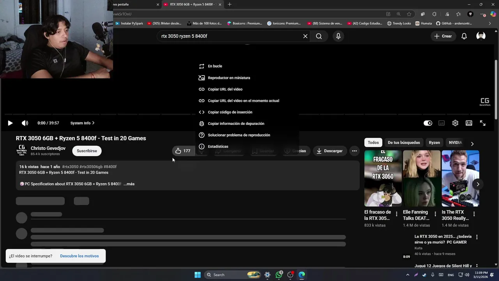Open options for El fracaso de la RTX 305 short
Screen dimensions: 499x281
pos(396,214)
